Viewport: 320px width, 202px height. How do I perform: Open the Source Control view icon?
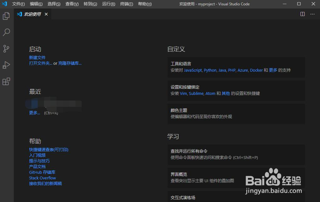pos(6,49)
